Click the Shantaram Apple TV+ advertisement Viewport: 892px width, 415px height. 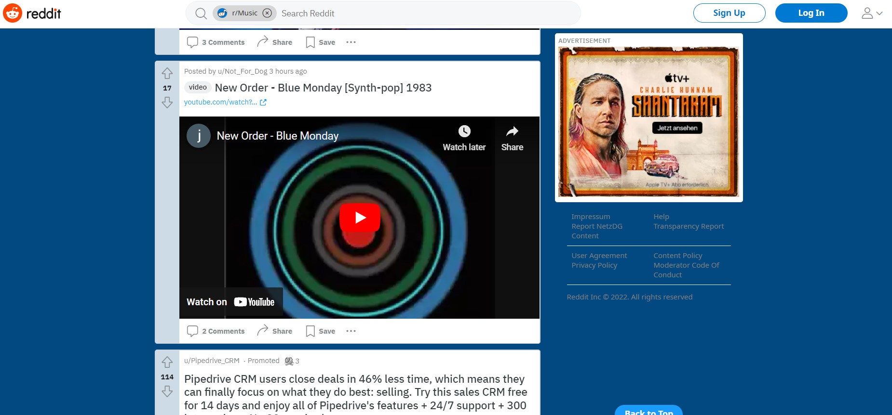(x=649, y=122)
